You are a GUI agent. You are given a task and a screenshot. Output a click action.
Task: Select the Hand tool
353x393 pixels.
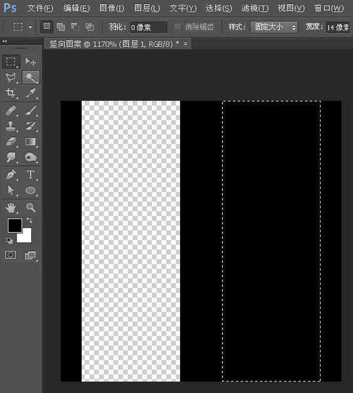tap(11, 207)
